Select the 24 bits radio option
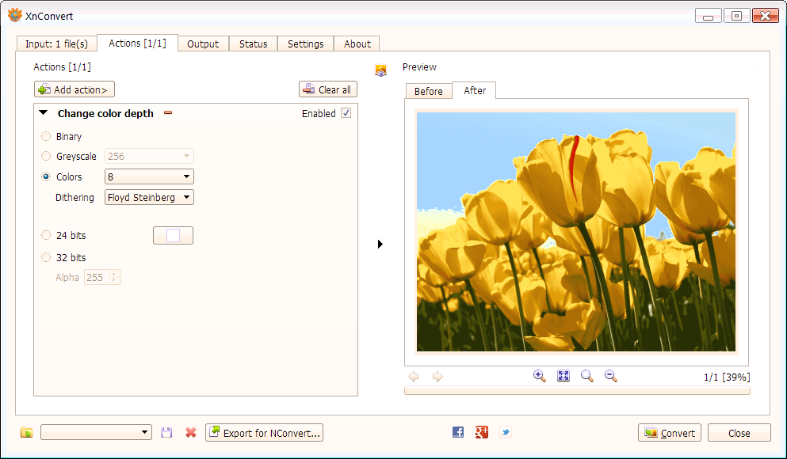The image size is (787, 459). pos(46,235)
